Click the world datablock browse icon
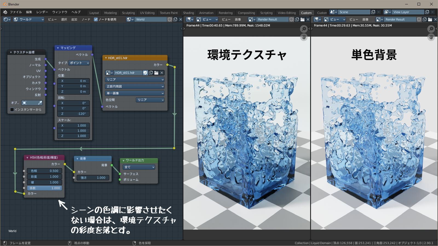 click(x=130, y=19)
